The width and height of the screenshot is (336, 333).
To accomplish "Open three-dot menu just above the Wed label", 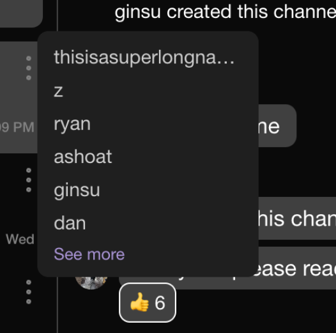I will tap(29, 180).
